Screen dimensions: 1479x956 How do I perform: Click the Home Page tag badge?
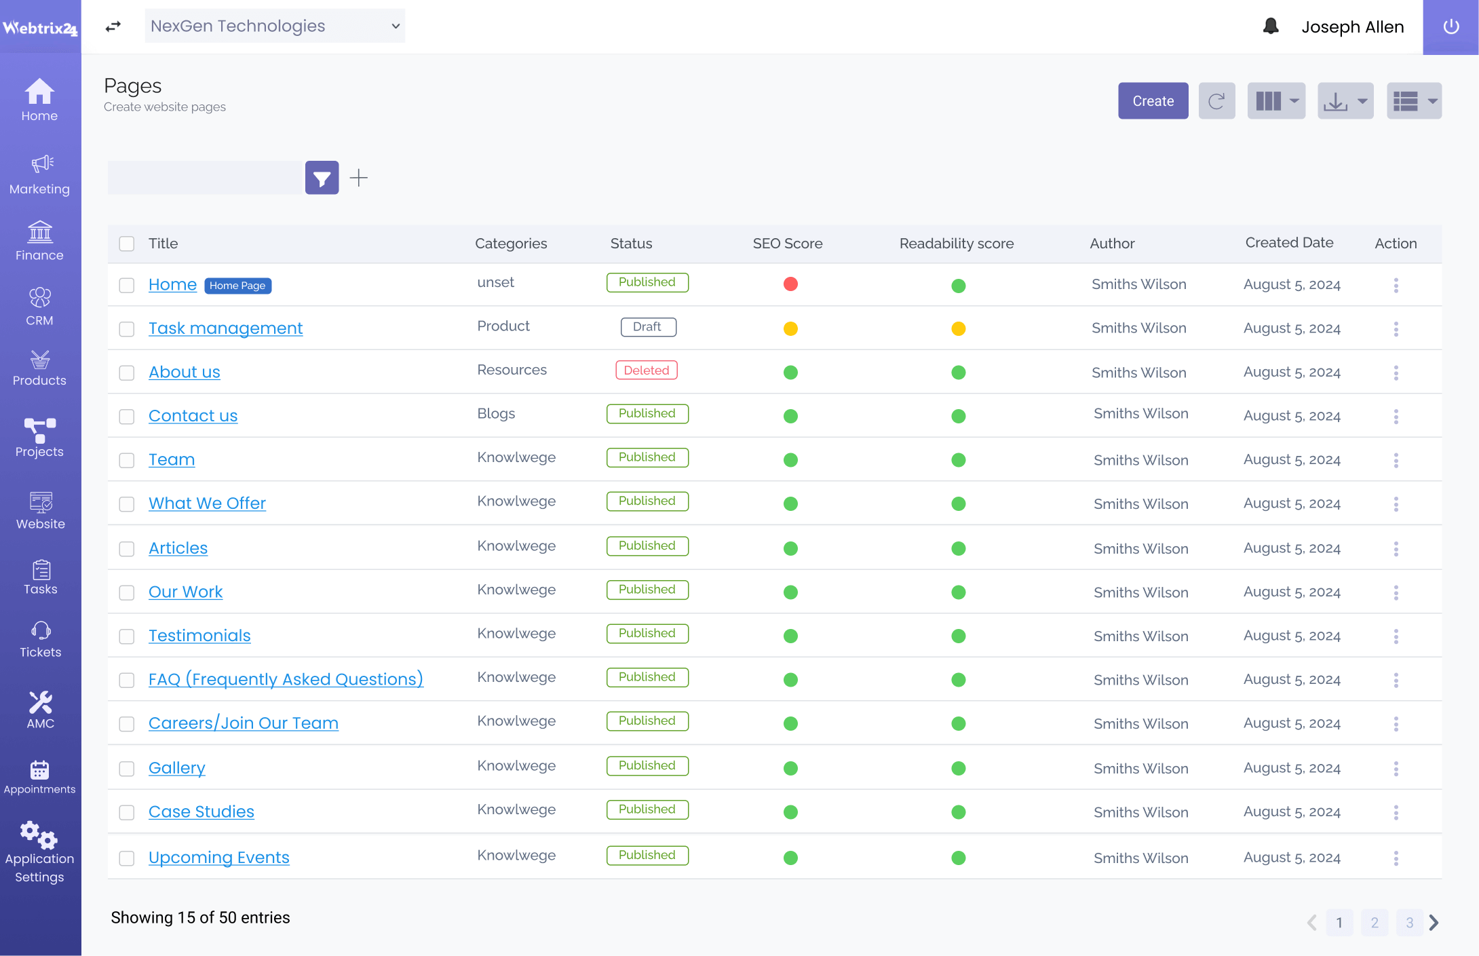point(237,286)
